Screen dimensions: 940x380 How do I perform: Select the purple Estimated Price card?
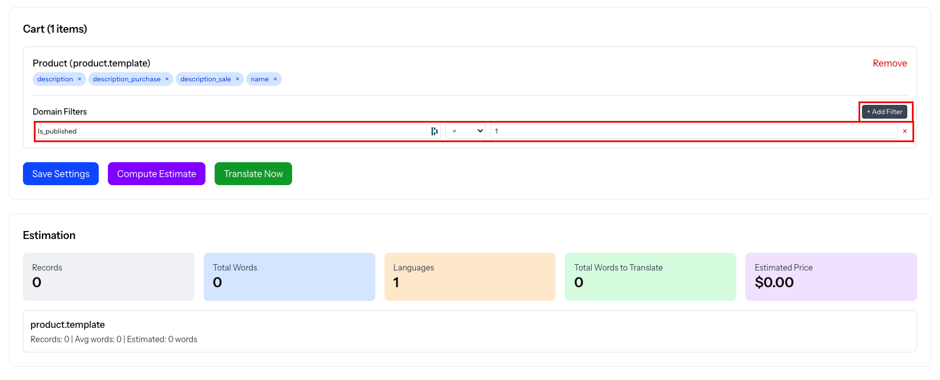(831, 277)
